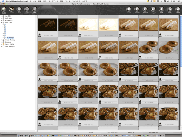Click the input method icon in menu bar

(165, 1)
